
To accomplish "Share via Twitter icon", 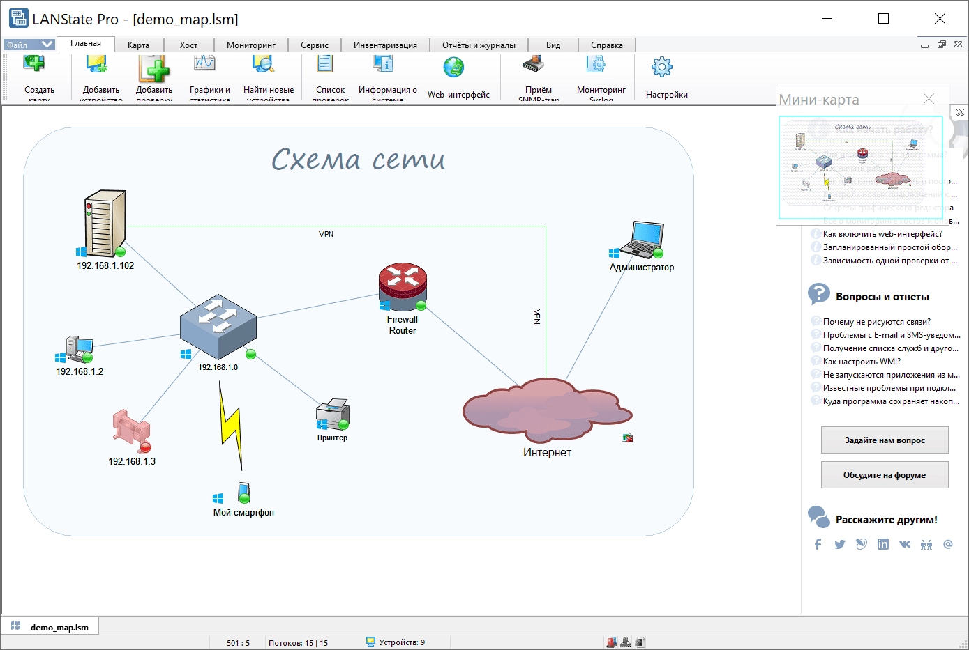I will (839, 544).
